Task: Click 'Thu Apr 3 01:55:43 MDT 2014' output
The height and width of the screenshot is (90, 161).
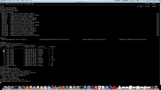Action: click(x=10, y=70)
